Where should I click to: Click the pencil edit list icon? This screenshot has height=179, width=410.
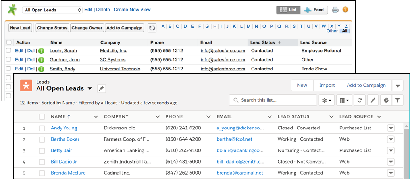[x=373, y=101]
